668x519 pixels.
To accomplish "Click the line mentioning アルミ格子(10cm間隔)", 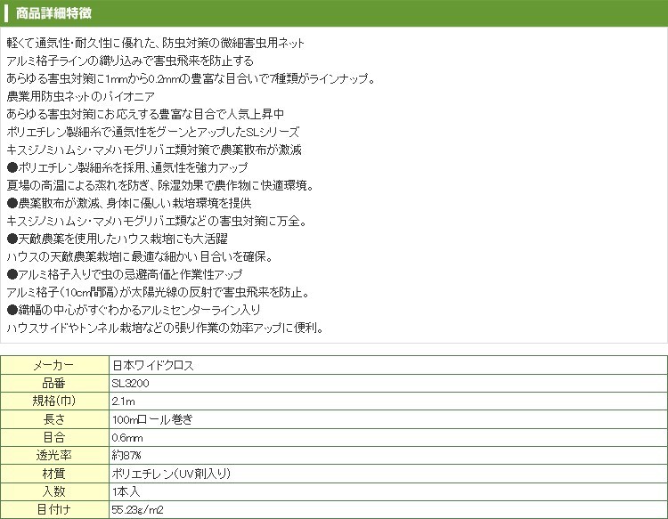I will click(158, 293).
